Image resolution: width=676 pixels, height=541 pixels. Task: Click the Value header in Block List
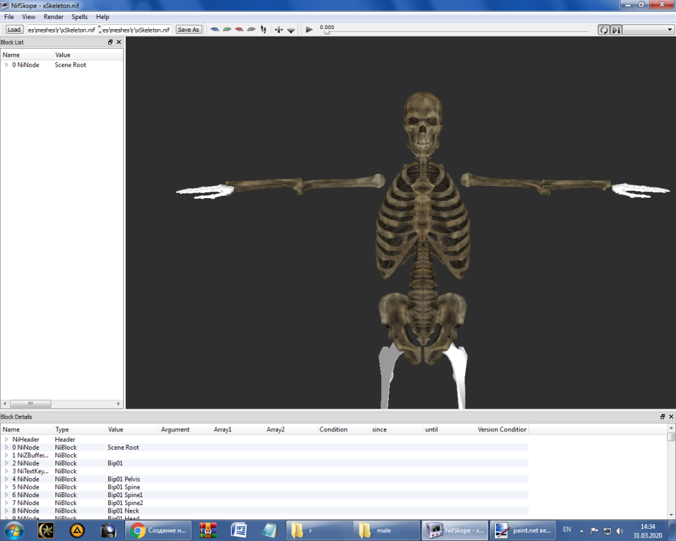pos(88,55)
